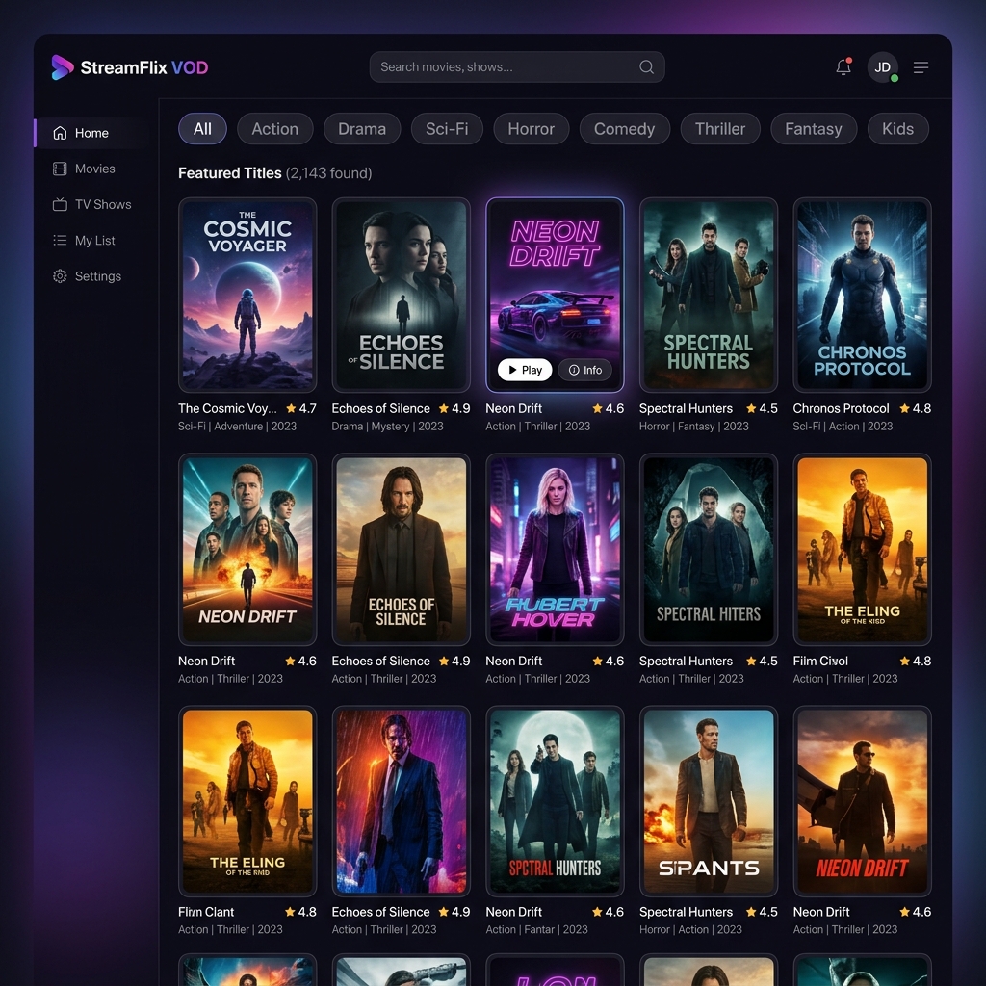This screenshot has width=986, height=986.
Task: Click the Chronos Protocol title text
Action: pos(841,408)
